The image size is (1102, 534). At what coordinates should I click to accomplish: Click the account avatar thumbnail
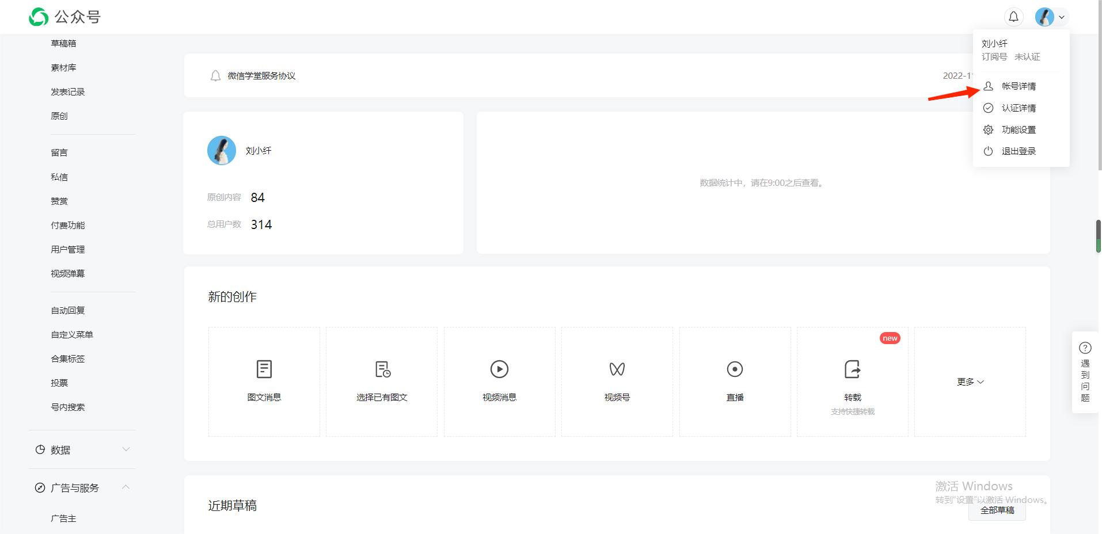point(1044,17)
